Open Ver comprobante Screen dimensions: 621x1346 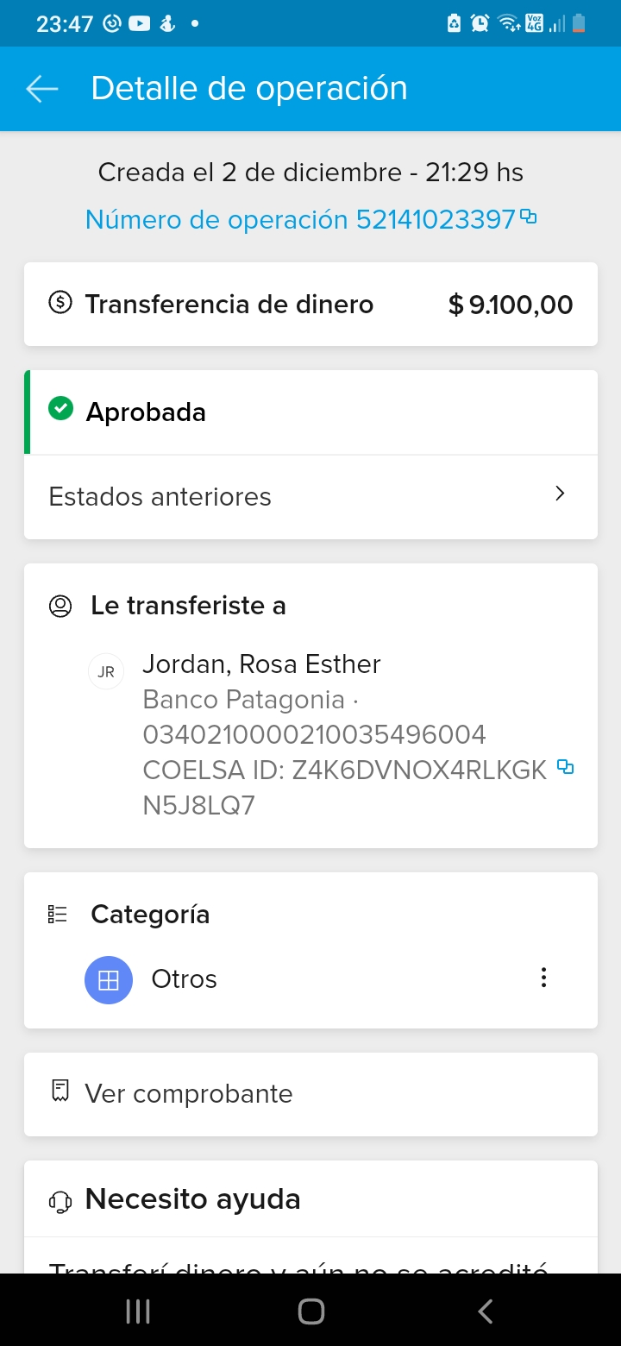189,1094
